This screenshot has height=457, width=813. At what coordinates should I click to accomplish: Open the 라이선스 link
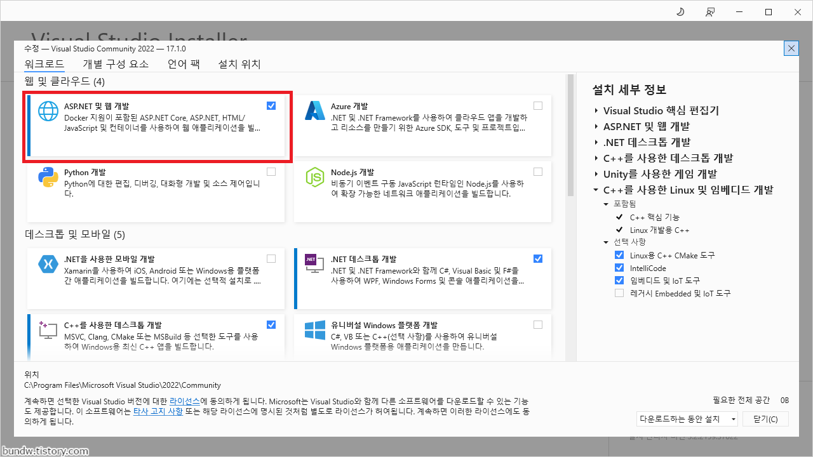(184, 402)
